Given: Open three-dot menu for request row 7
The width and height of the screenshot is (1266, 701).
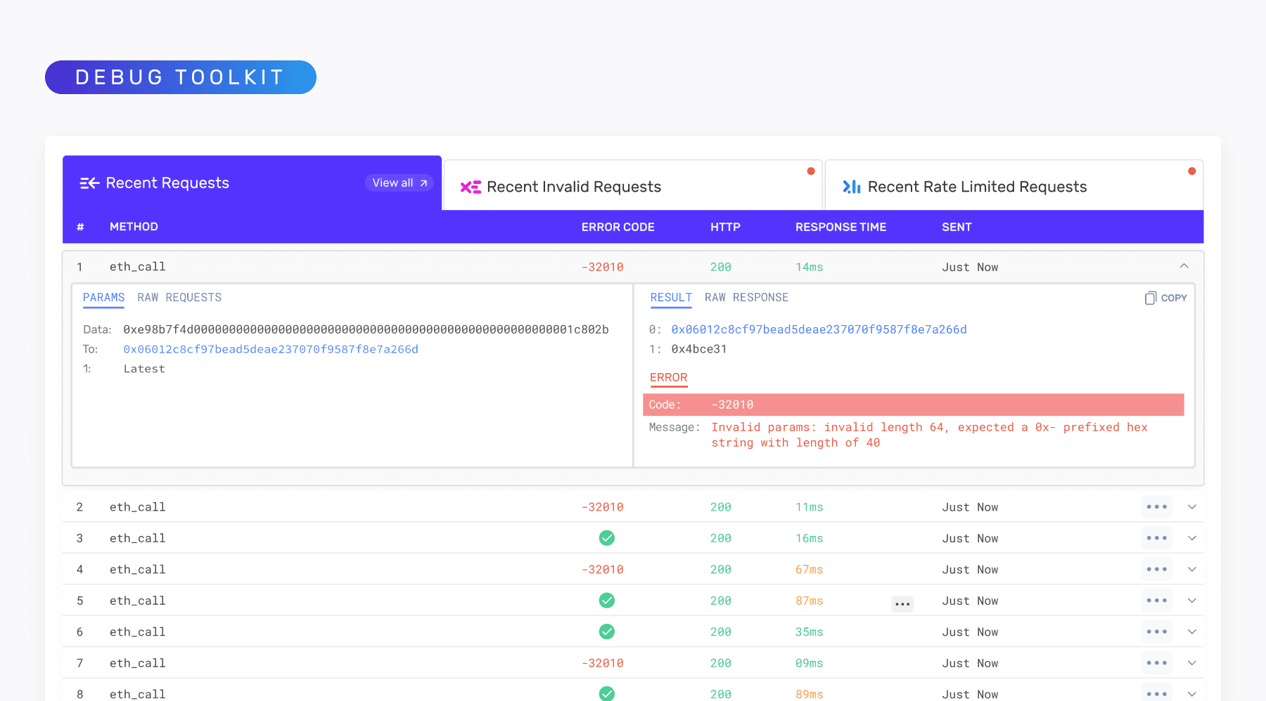Looking at the screenshot, I should [1156, 663].
